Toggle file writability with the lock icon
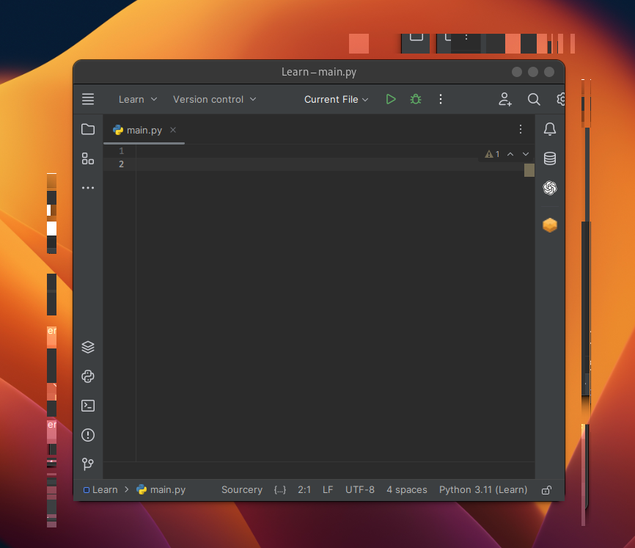 click(546, 489)
